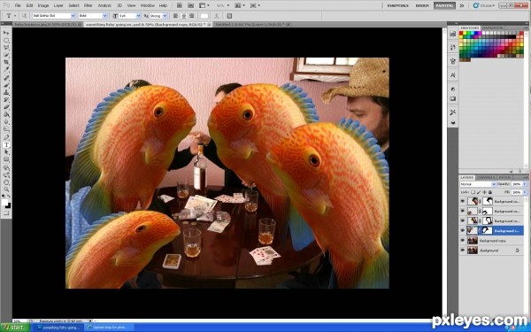531x332 pixels.
Task: Toggle Quick Mask mode at toolbox bottom
Action: [6, 213]
